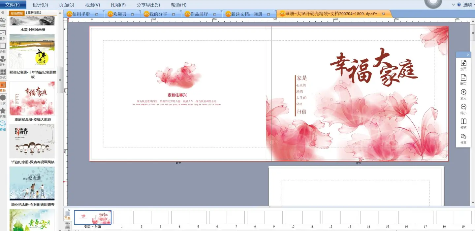475x231 pixels.
Task: Choose the 十年情谊纪念册 template thumbnail
Action: click(x=32, y=51)
